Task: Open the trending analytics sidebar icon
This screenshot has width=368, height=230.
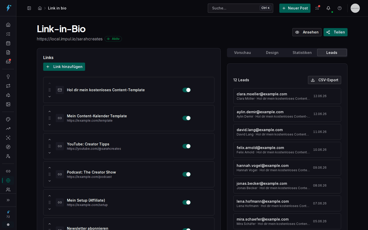Action: click(8, 129)
